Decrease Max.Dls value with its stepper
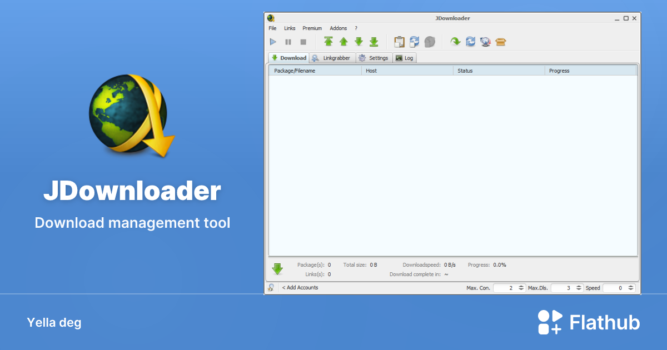 (579, 289)
